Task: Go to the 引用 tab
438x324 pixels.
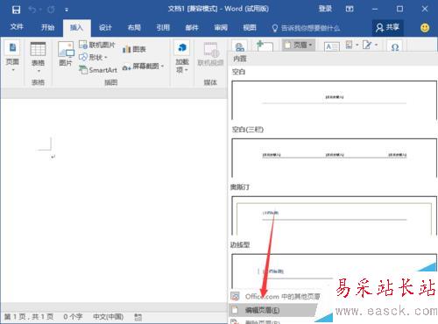Action: 163,28
